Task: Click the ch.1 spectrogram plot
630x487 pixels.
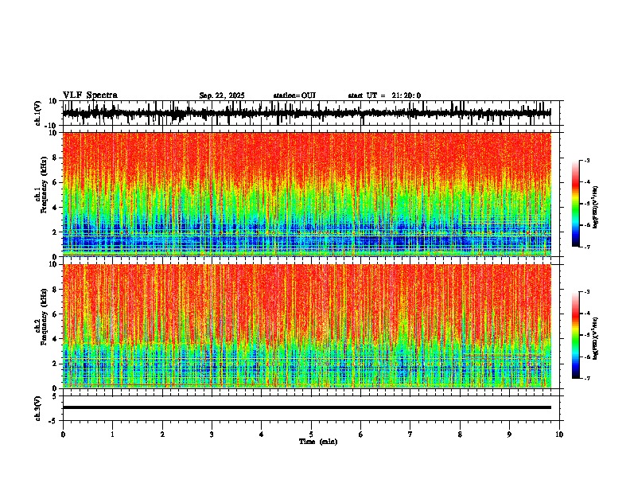Action: pyautogui.click(x=307, y=193)
